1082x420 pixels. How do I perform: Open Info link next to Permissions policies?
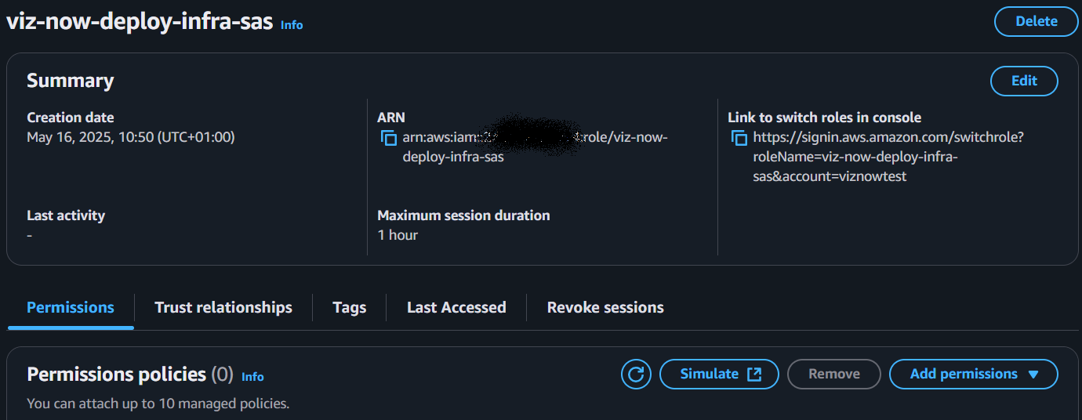(x=252, y=377)
